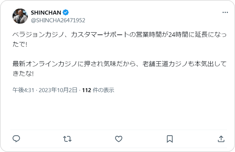Retweet this post using the repost arrows
Screen dimensions: 235x152
[67, 139]
